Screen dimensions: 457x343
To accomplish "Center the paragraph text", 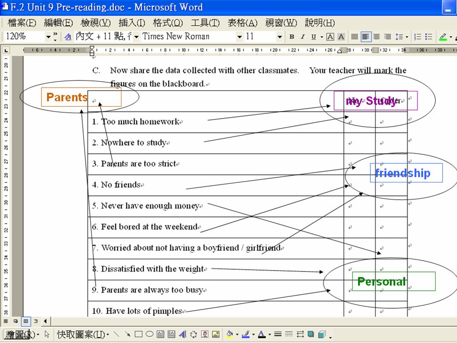I will 377,37.
